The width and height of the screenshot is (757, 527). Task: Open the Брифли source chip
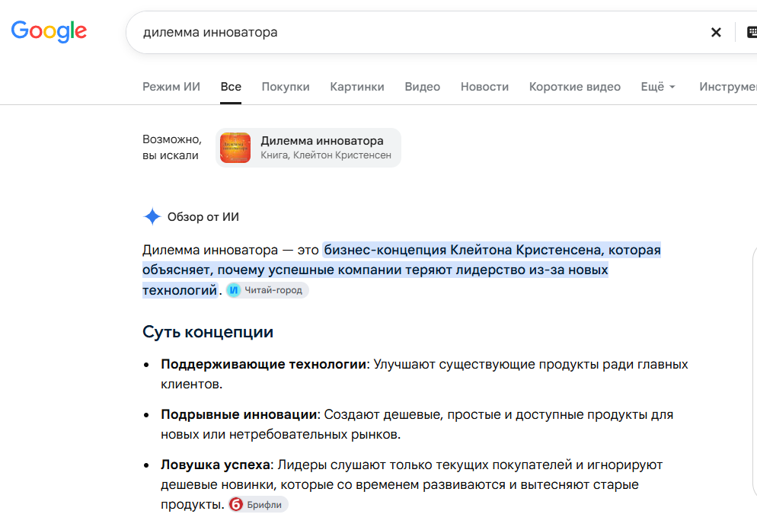pos(258,504)
